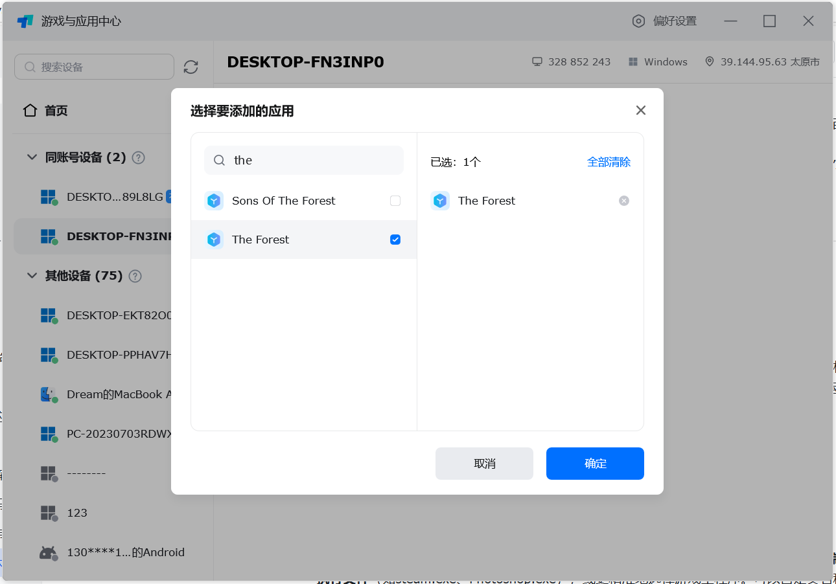
Task: Click the Mac icon of Dream的MacBook
Action: (49, 394)
